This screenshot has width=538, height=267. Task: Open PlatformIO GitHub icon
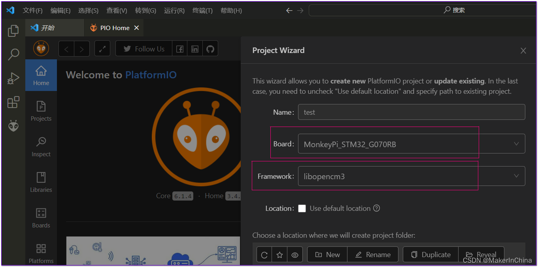coord(210,49)
